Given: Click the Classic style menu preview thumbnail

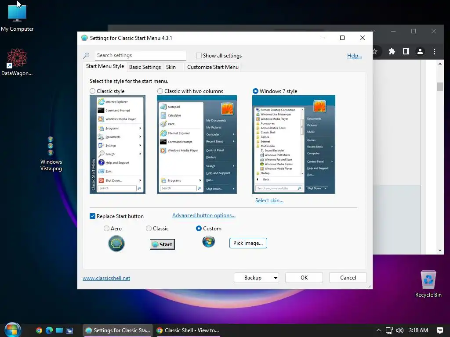Looking at the screenshot, I should point(117,145).
